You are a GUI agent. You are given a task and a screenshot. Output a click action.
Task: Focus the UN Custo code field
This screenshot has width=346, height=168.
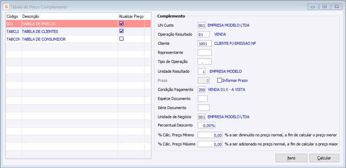tap(202, 25)
